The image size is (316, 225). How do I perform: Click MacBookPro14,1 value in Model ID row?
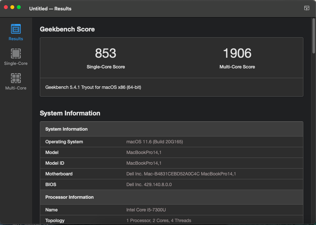pyautogui.click(x=144, y=163)
